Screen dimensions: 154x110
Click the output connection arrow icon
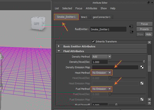pos(131,32)
